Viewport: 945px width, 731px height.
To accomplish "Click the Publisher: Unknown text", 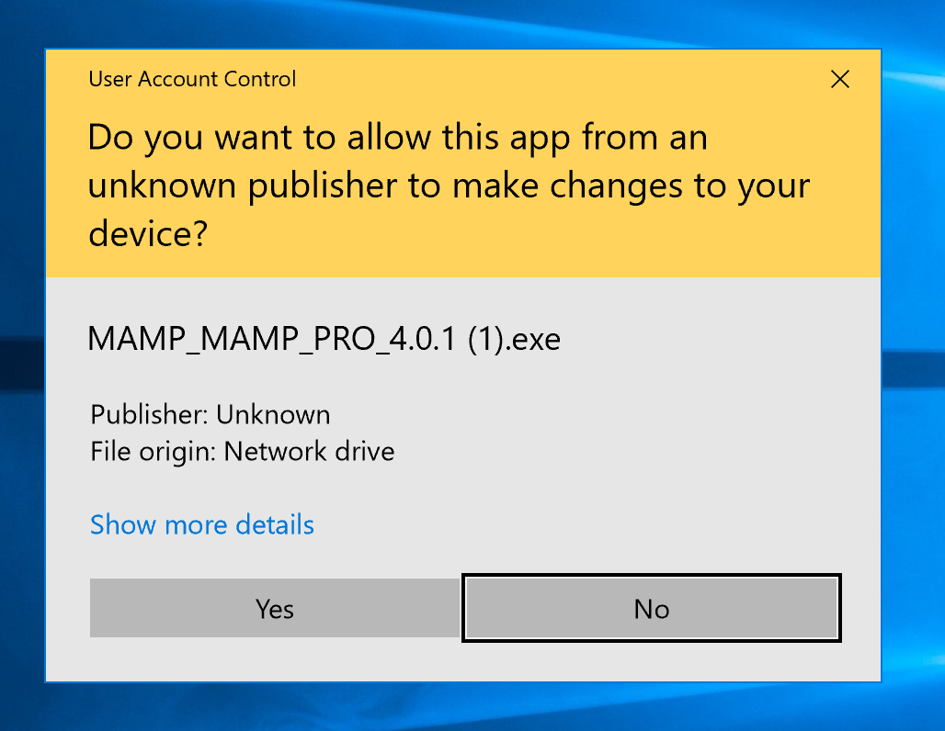I will tap(210, 414).
